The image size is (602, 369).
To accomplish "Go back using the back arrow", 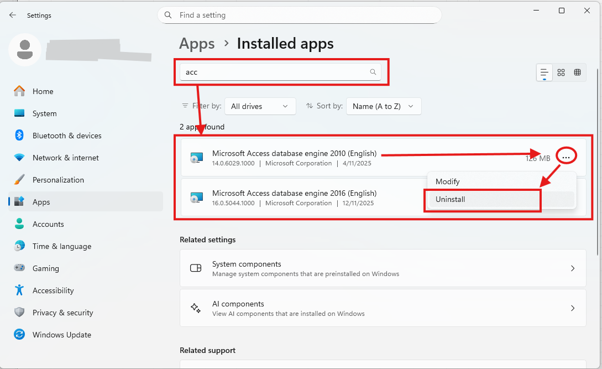I will click(12, 15).
